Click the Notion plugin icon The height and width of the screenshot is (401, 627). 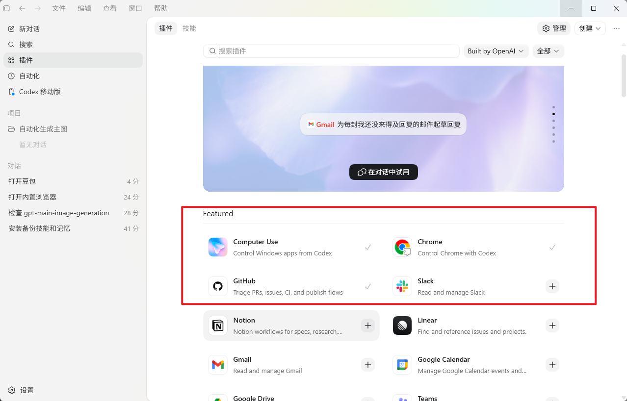coord(218,326)
